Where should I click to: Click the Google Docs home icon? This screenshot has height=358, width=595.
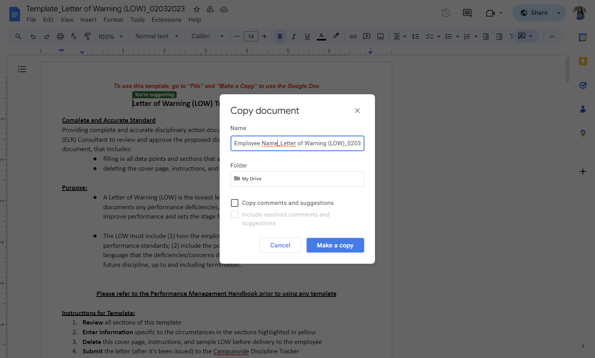14,14
